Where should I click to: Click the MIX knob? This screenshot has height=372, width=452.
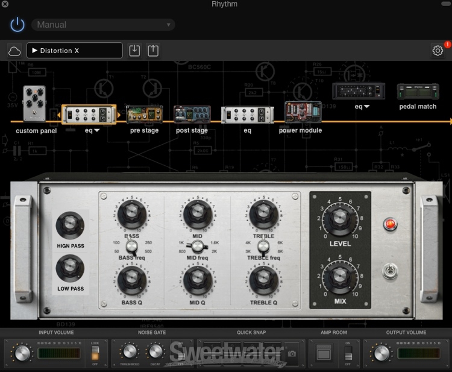pyautogui.click(x=340, y=277)
